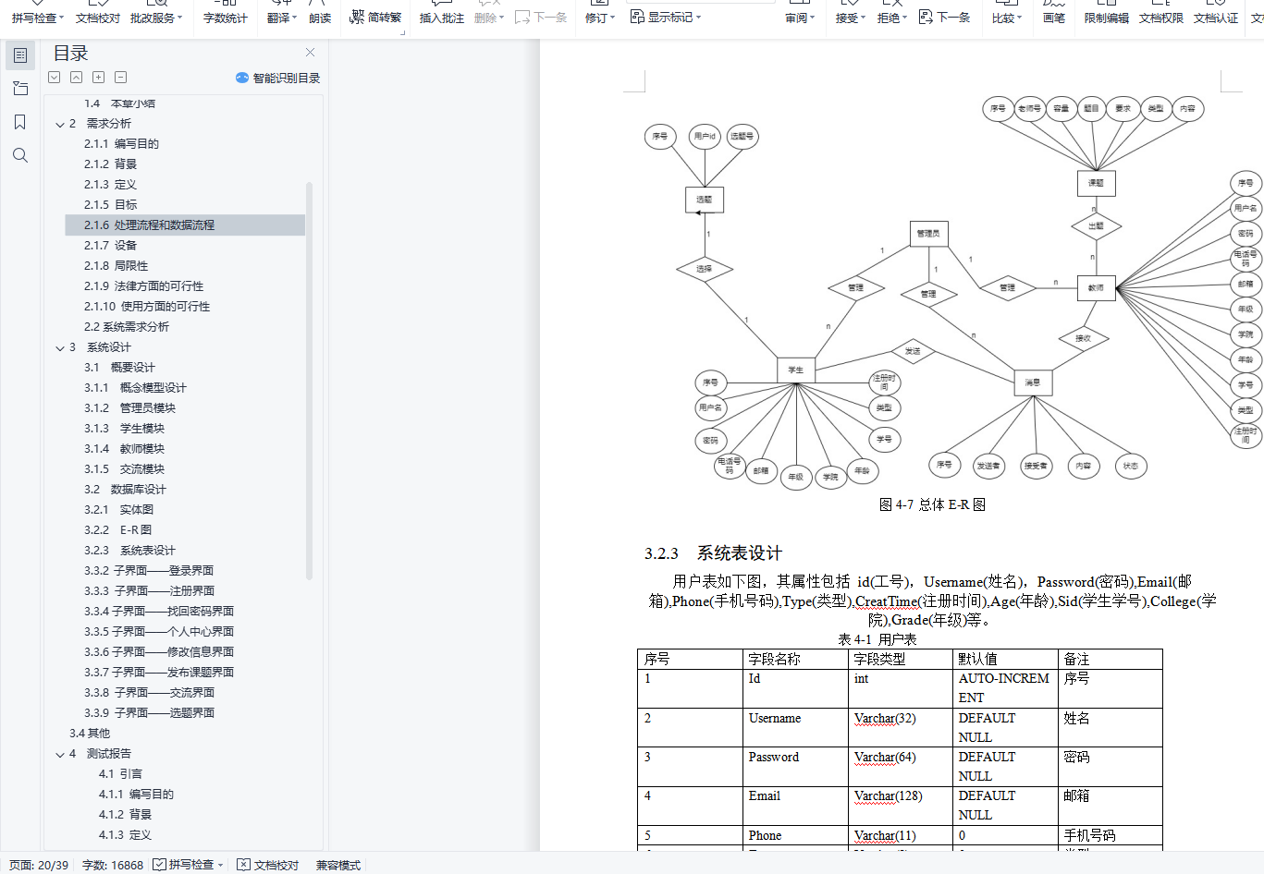This screenshot has width=1264, height=874.
Task: Close the 目录 outline panel
Action: (310, 53)
